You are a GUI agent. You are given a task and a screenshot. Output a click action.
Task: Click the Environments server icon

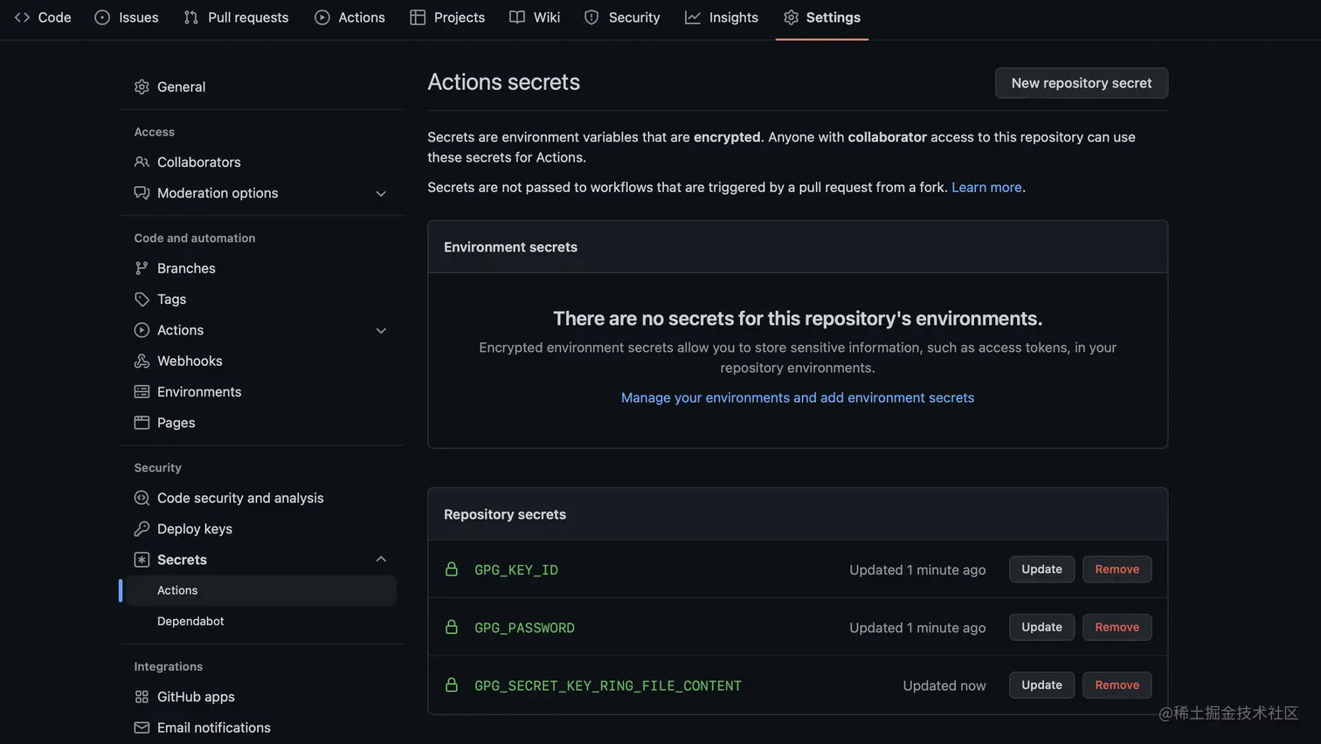click(x=142, y=392)
